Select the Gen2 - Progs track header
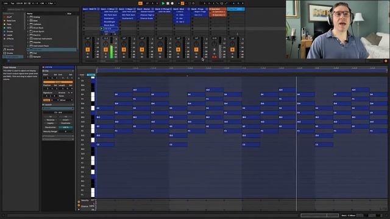The height and width of the screenshot is (219, 390). point(199,9)
